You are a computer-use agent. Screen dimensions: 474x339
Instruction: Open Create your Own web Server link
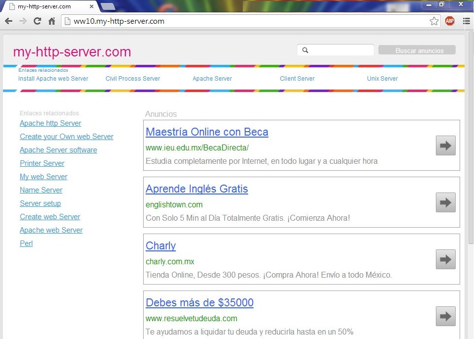click(66, 137)
